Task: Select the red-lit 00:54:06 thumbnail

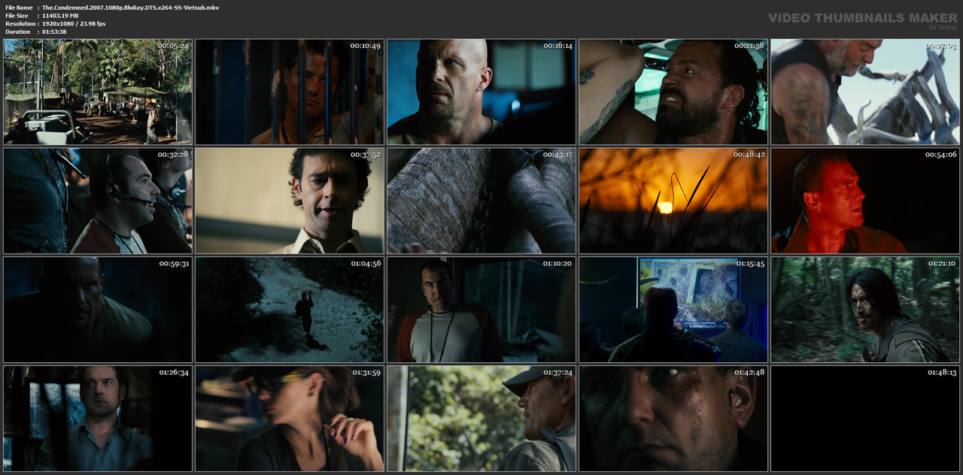Action: coord(865,201)
